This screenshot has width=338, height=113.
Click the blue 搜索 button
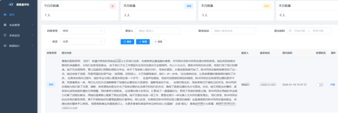point(127,42)
